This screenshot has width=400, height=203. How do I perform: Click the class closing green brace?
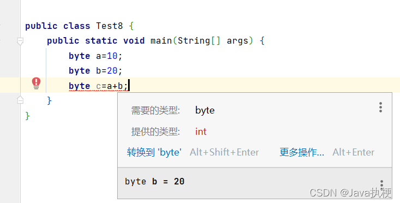28,116
